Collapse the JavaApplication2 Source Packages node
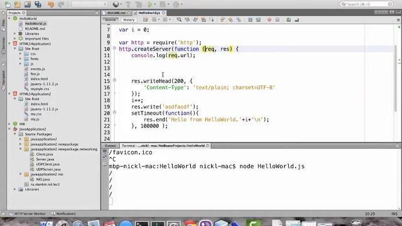402x226 pixels. click(x=15, y=134)
